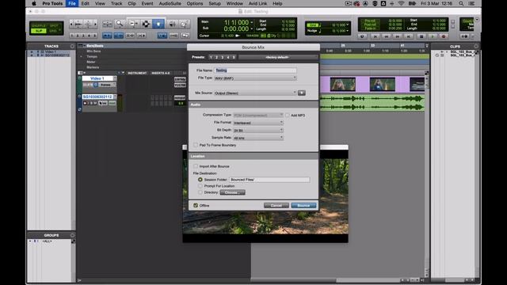The height and width of the screenshot is (285, 507).
Task: Select the Prompt For Location radio button
Action: click(200, 186)
